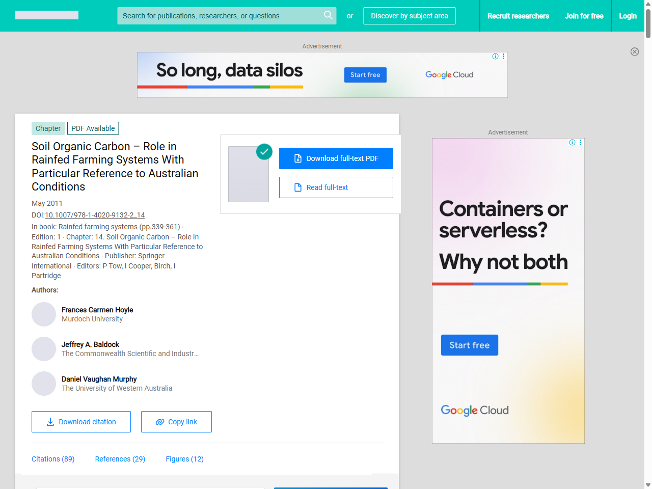Viewport: 652px width, 489px height.
Task: Open the Rainfed farming systems book link
Action: click(119, 227)
